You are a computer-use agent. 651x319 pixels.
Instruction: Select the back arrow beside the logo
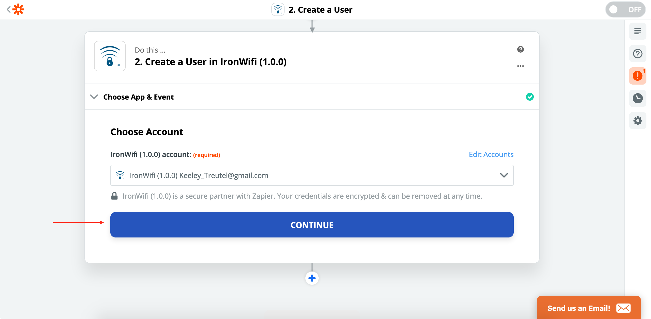(8, 9)
